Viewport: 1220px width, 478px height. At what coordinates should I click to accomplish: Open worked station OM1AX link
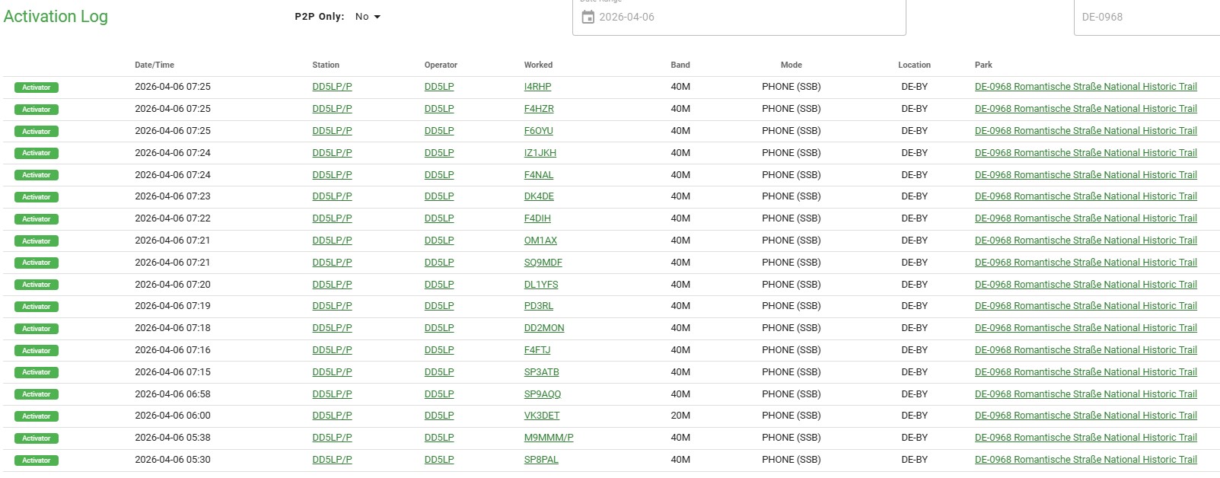pyautogui.click(x=540, y=241)
